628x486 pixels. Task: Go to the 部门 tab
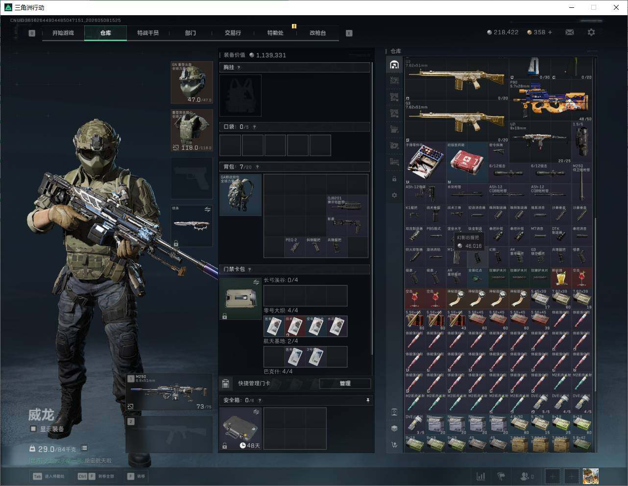tap(191, 33)
